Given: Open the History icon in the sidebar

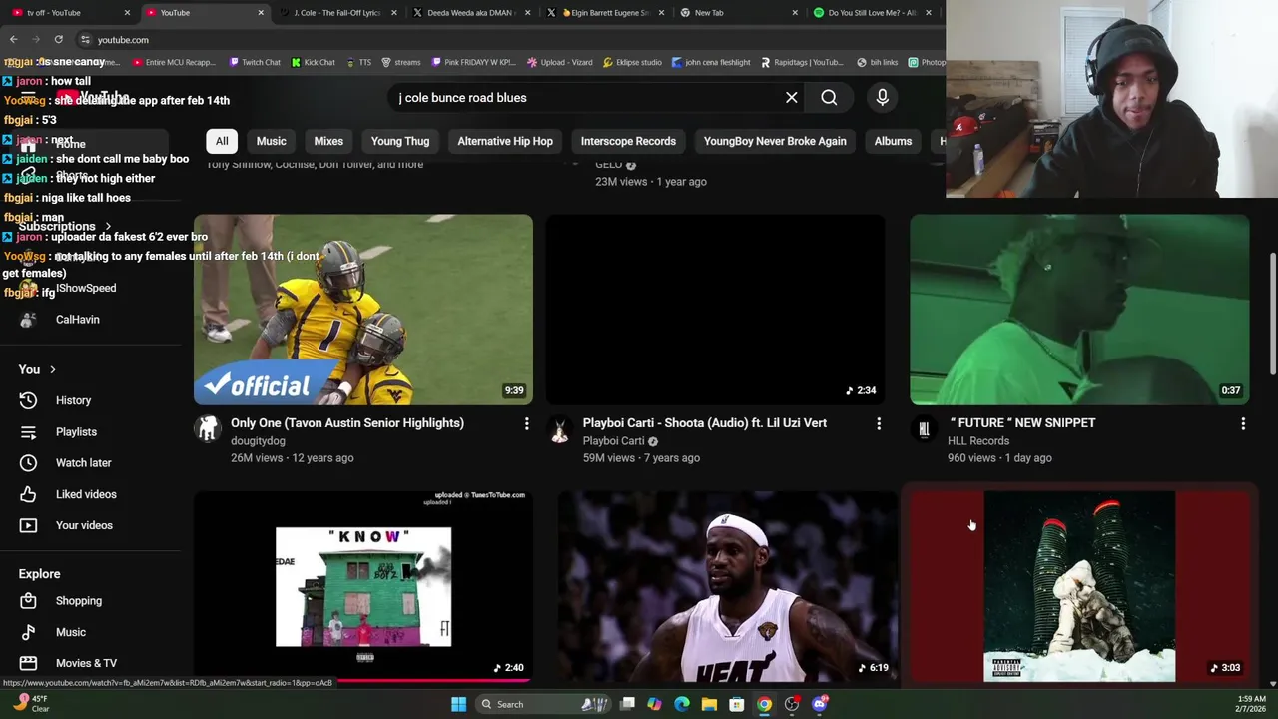Looking at the screenshot, I should (28, 400).
